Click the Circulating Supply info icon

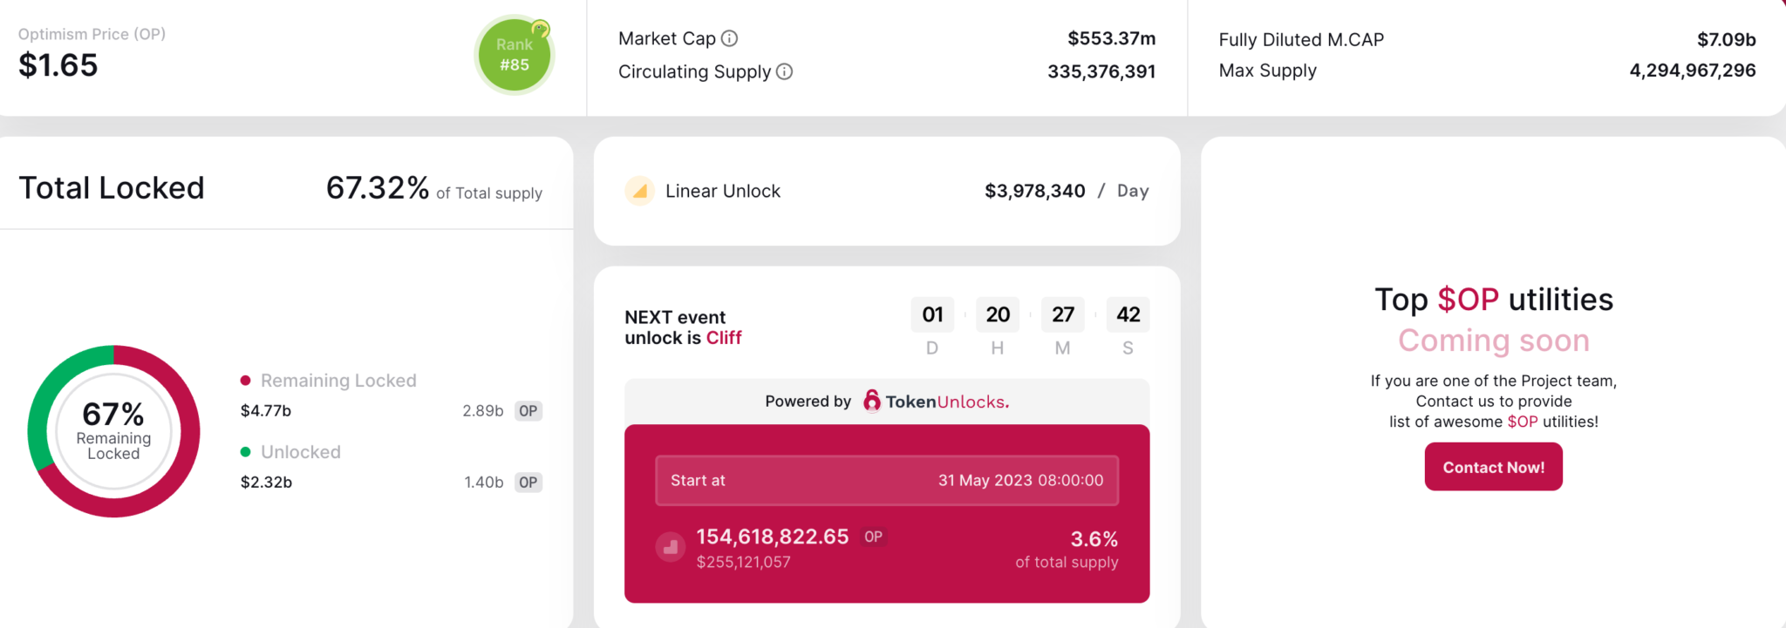[785, 71]
